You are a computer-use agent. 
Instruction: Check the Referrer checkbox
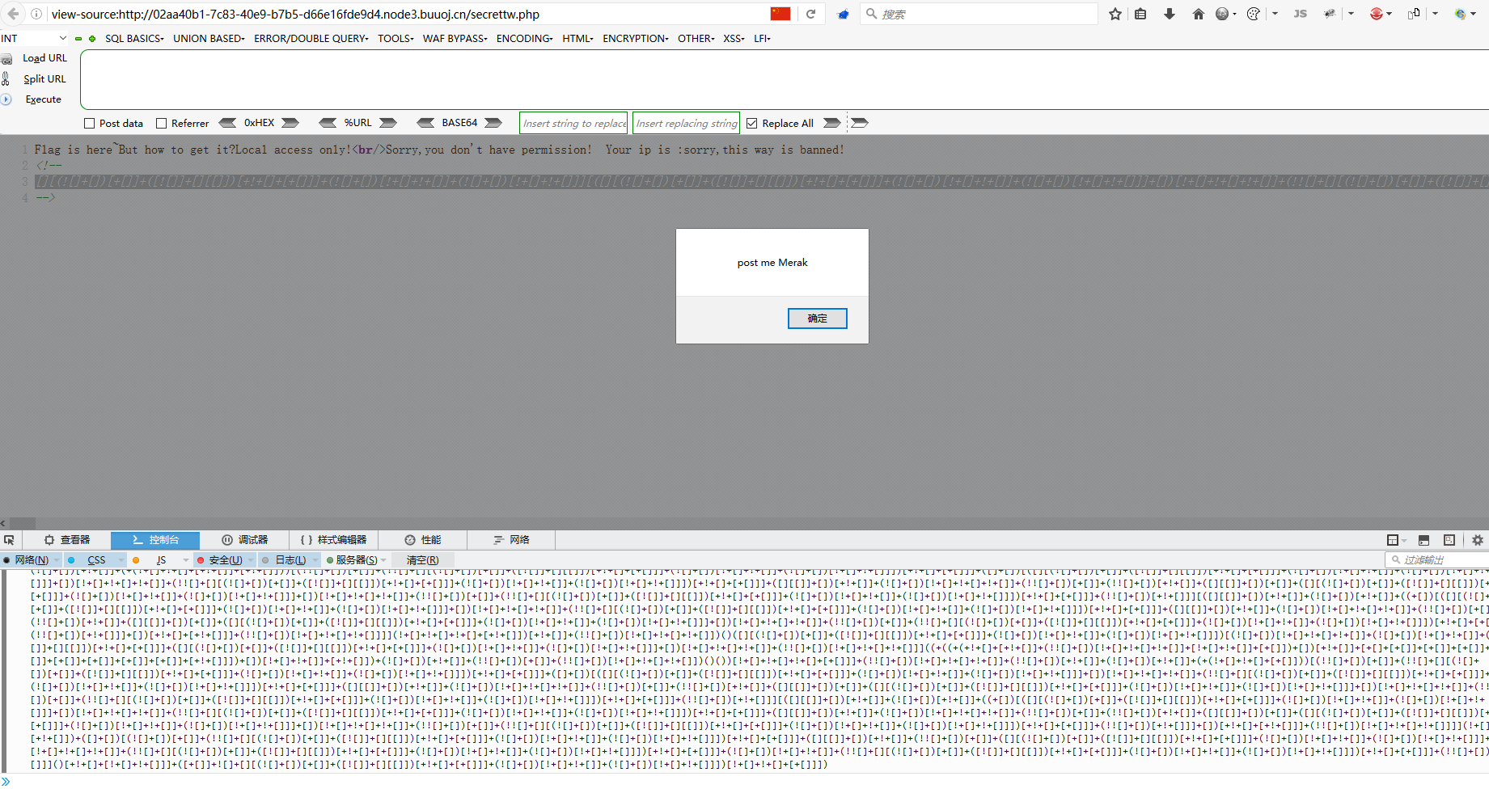[162, 124]
